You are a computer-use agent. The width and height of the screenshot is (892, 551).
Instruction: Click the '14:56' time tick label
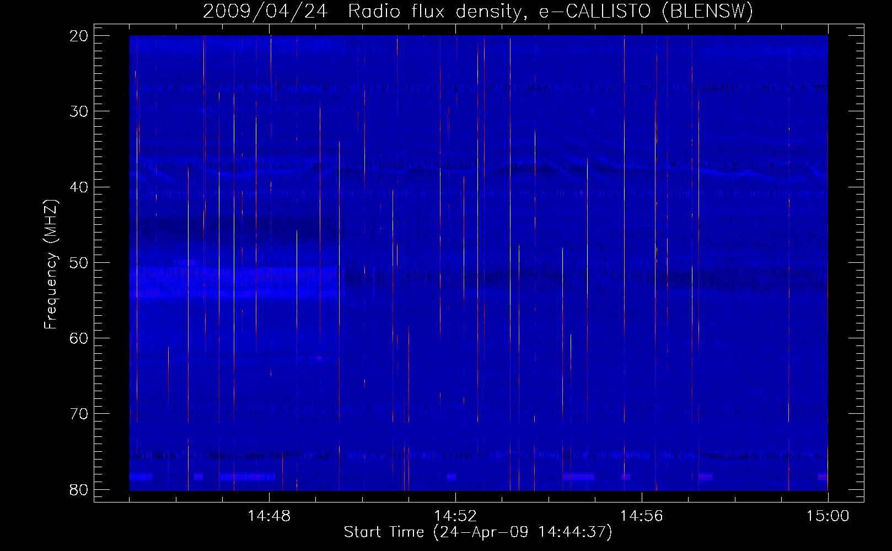tap(642, 516)
